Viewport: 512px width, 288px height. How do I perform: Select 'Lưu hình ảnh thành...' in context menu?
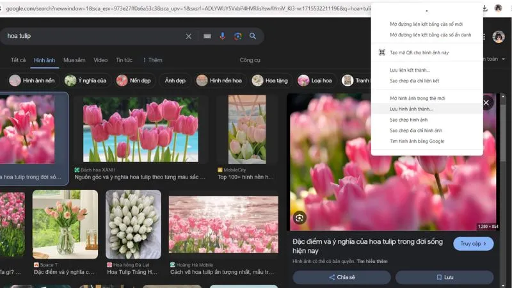tap(411, 109)
